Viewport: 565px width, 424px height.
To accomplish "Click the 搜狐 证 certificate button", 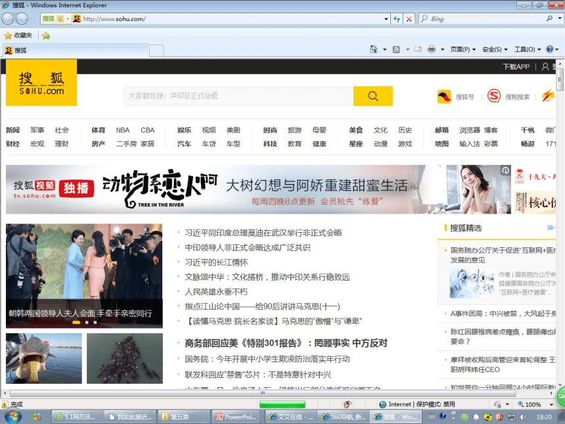I will pyautogui.click(x=56, y=19).
